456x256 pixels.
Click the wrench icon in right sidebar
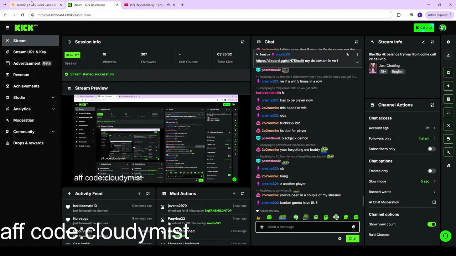click(448, 152)
